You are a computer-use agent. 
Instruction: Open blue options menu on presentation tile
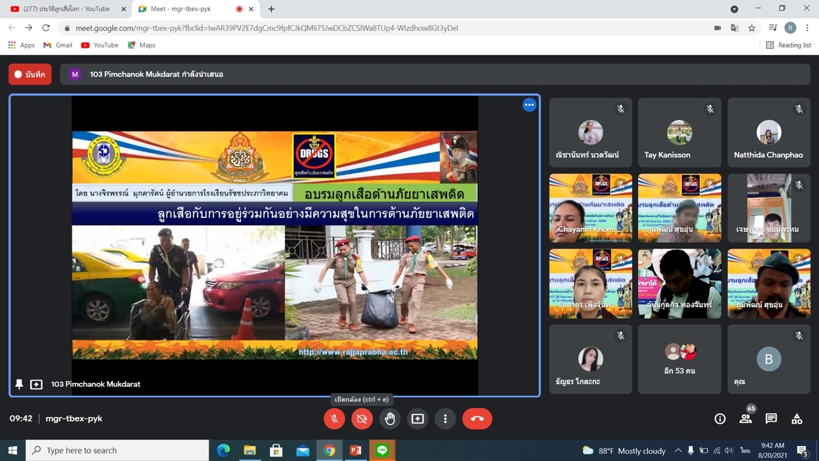[529, 105]
